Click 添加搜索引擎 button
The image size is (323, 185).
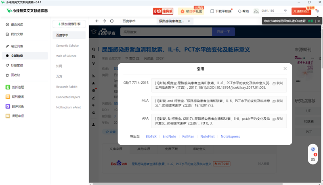[69, 24]
